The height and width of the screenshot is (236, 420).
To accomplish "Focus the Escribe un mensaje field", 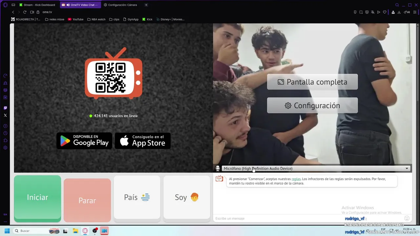I will point(308,218).
